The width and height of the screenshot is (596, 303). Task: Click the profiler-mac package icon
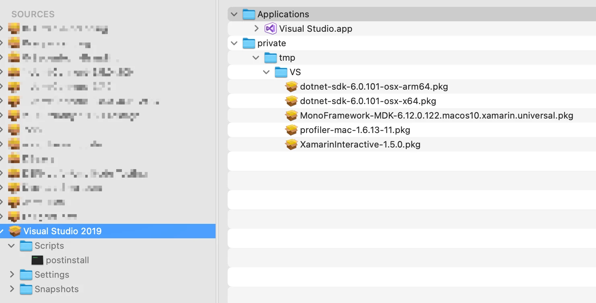291,130
